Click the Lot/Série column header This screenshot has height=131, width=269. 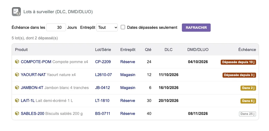103,50
